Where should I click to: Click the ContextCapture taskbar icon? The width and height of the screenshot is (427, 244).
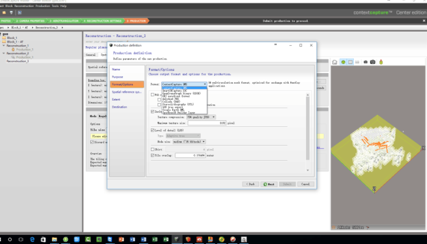pos(177,239)
